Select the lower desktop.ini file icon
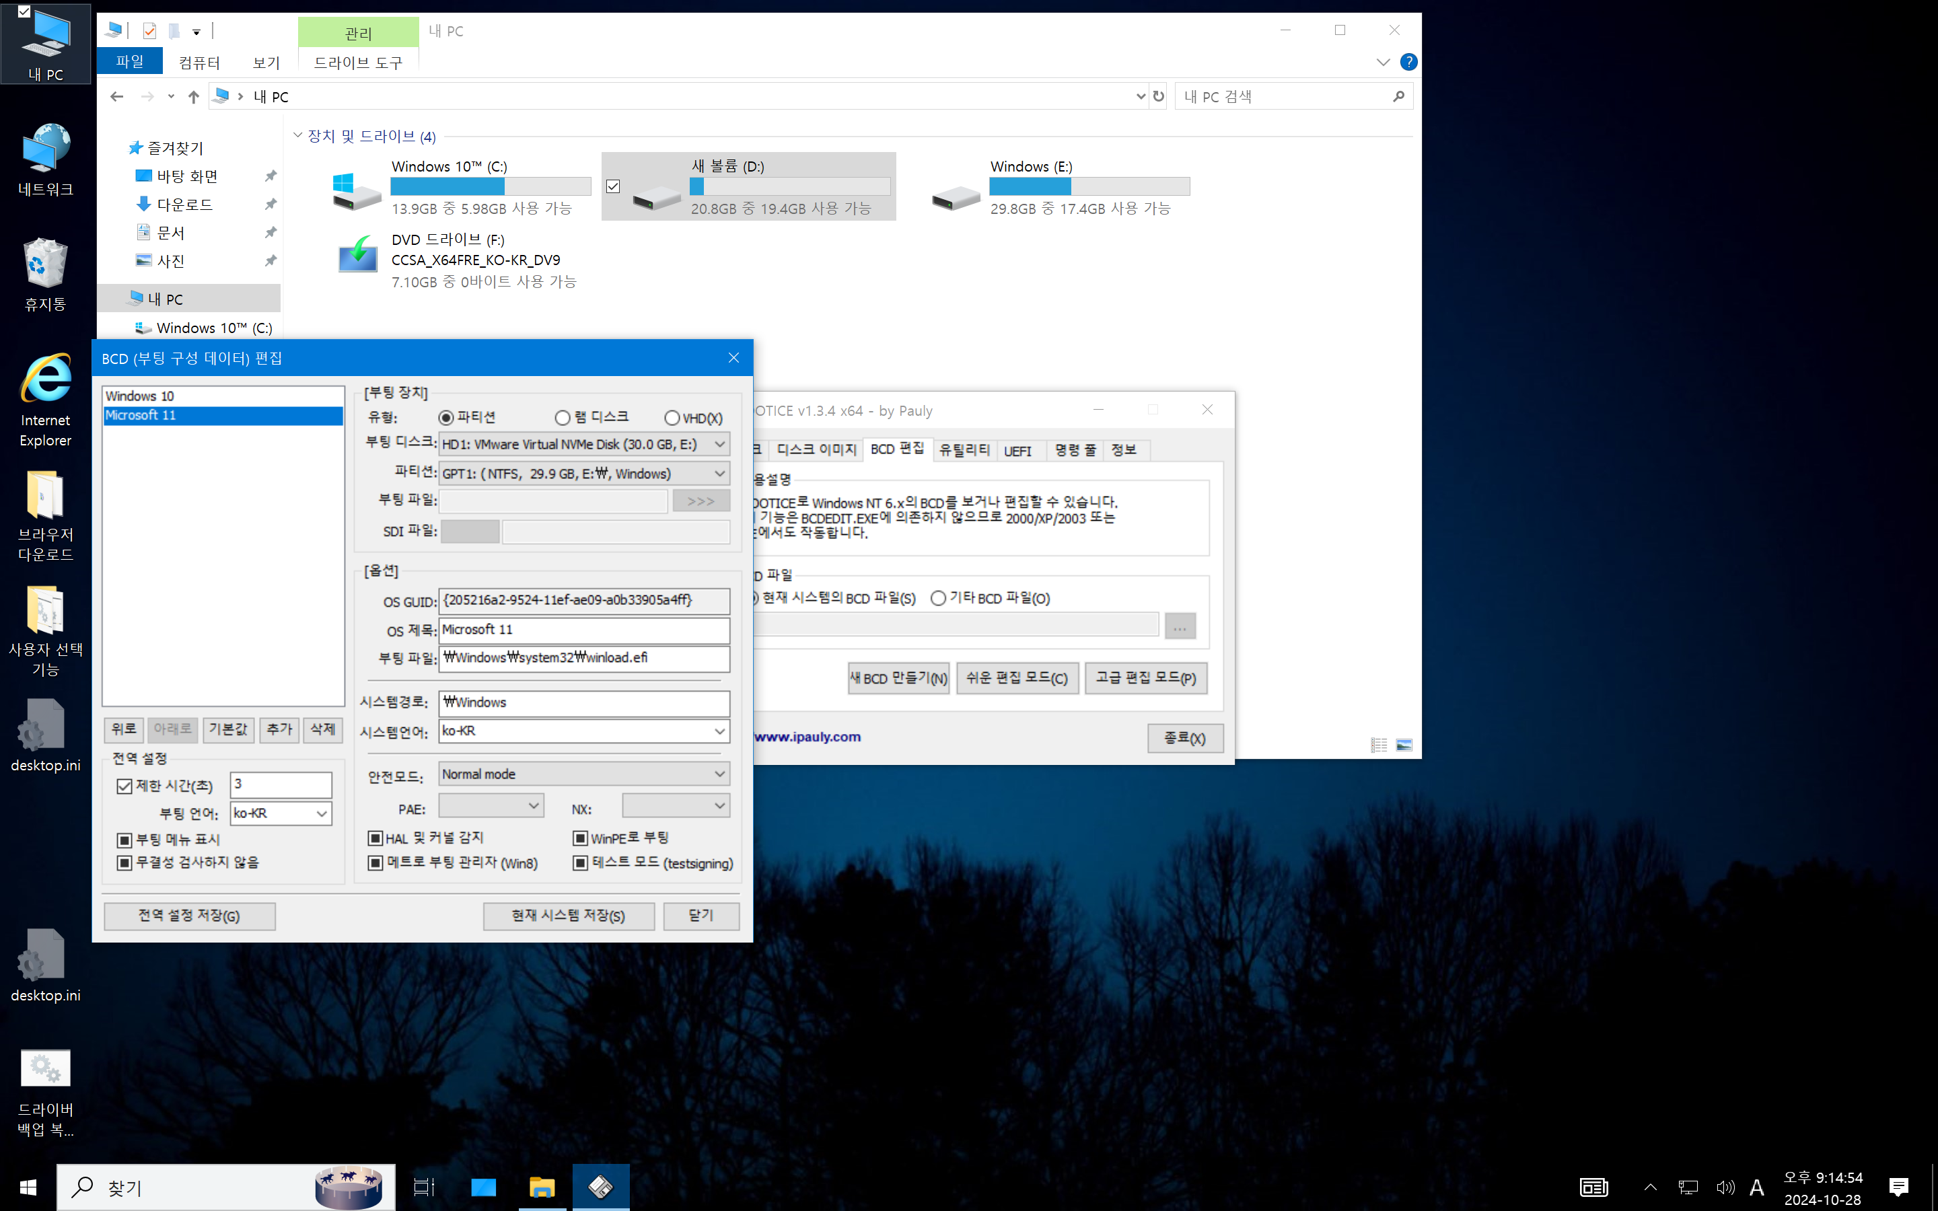The image size is (1938, 1211). 46,965
